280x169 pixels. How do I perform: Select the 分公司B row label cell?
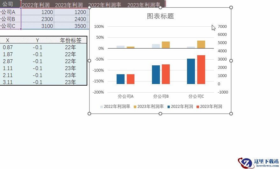click(10, 19)
